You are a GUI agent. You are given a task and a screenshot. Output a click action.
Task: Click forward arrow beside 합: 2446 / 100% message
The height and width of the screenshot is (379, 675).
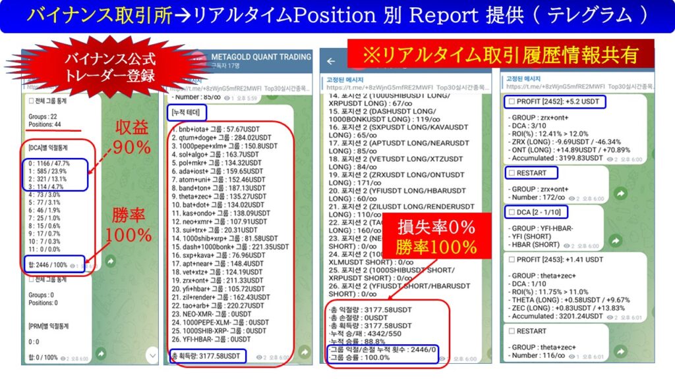109,261
